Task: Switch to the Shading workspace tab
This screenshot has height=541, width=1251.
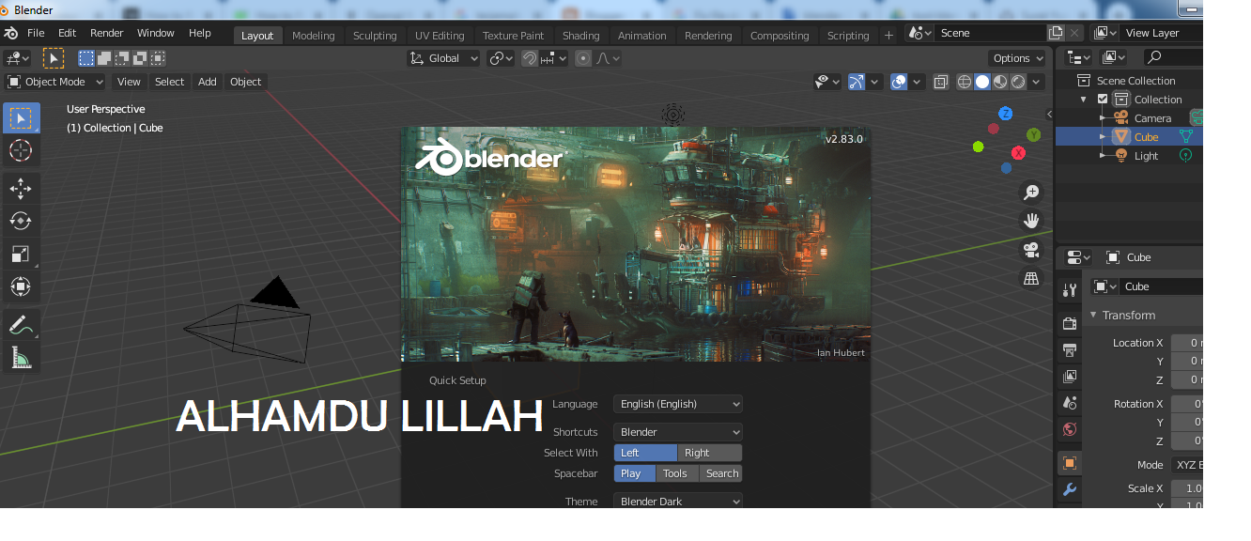Action: [x=580, y=36]
